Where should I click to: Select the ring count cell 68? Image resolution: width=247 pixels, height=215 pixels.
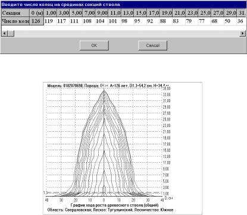(218, 21)
